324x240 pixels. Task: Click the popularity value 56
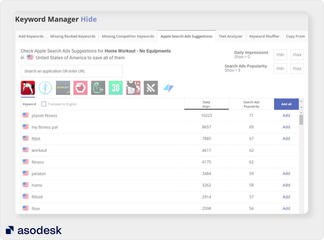[x=251, y=209]
